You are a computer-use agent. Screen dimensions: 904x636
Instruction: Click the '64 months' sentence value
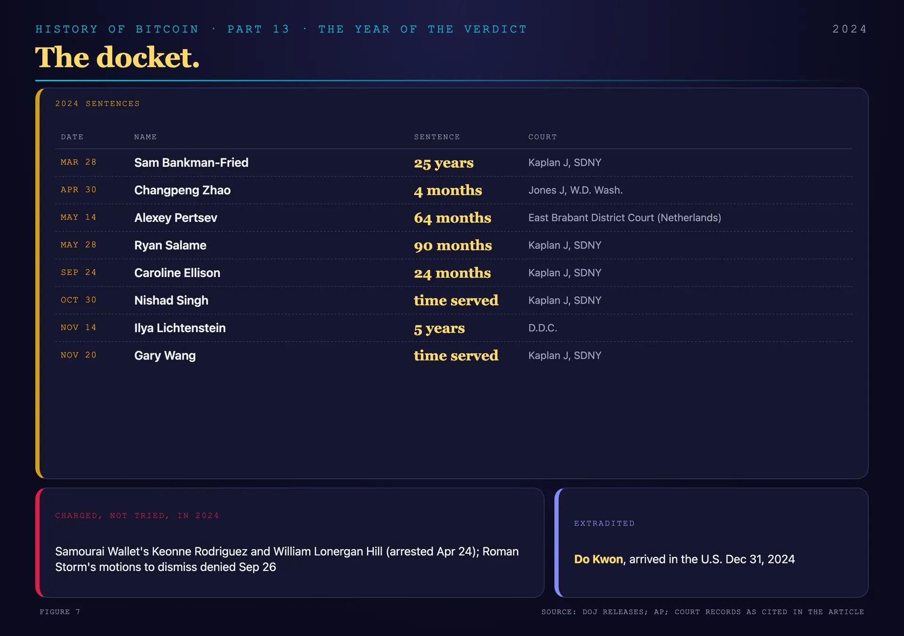point(452,218)
